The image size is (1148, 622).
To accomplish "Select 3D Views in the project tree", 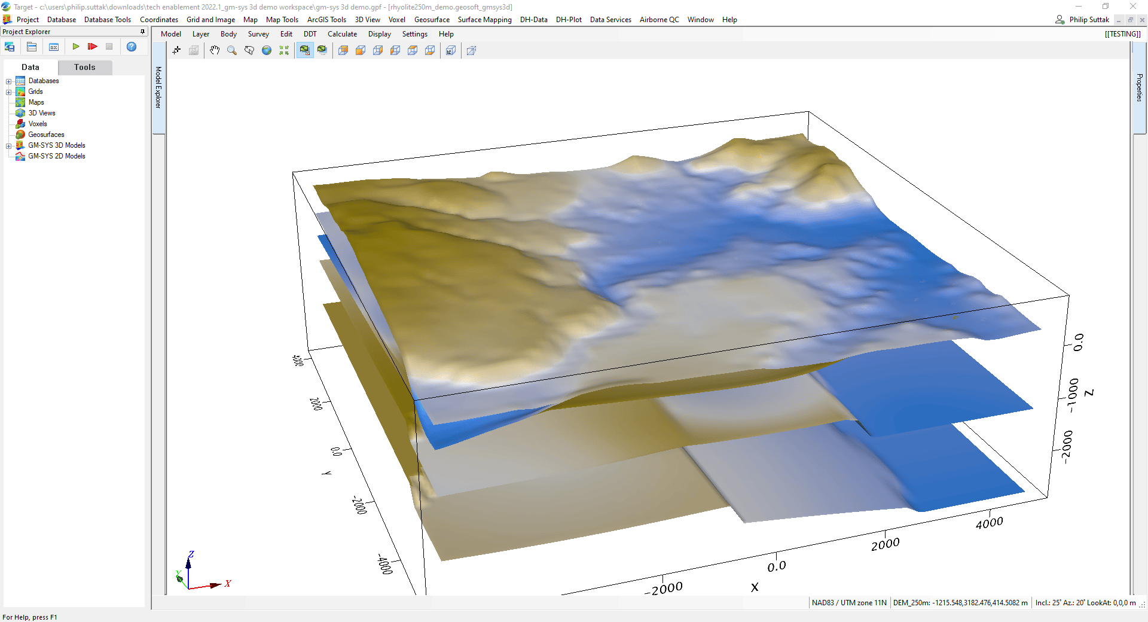I will [x=42, y=113].
